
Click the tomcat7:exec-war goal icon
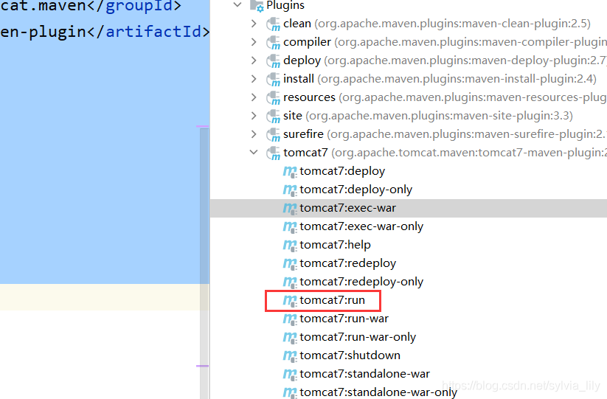290,209
